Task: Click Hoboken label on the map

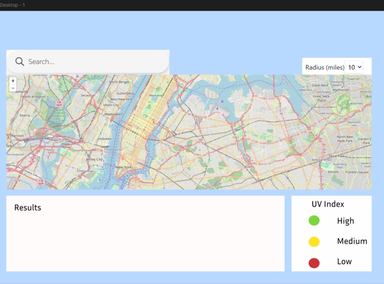Action: click(105, 139)
